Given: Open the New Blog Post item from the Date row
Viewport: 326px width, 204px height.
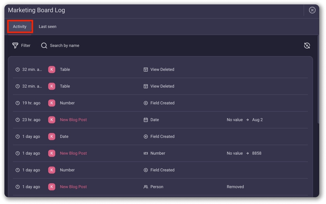Looking at the screenshot, I should pos(73,120).
